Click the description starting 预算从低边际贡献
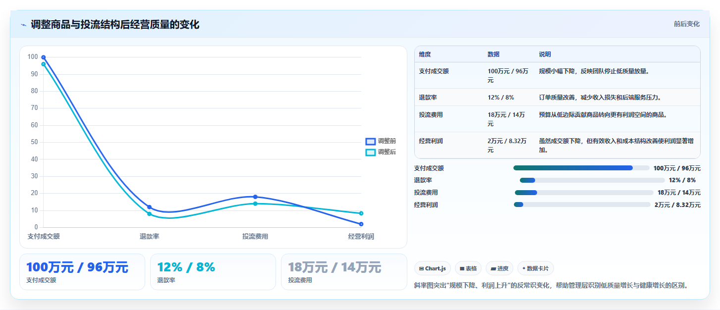Screen dimensions: 720x310 click(x=603, y=115)
